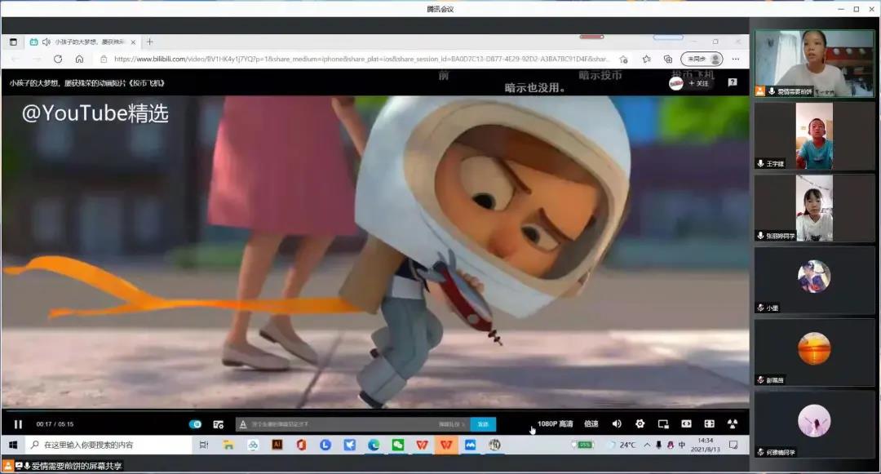Select the 小孩子的大梦想 browser tab
Viewport: 881px width, 474px height.
[82, 42]
